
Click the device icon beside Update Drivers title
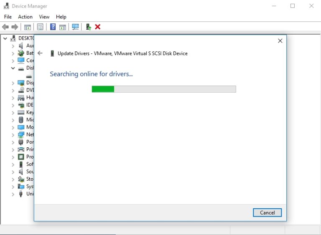coord(52,53)
